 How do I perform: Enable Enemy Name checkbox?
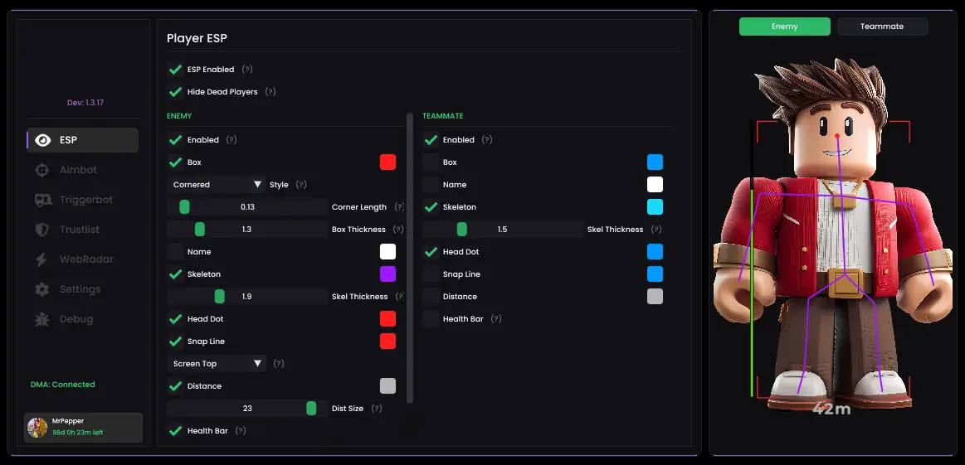click(175, 252)
